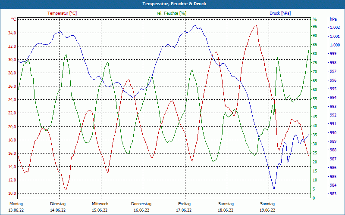Image resolution: width=345 pixels, height=215 pixels.
Task: Click the 'Mittwoch' day label
Action: pos(100,204)
